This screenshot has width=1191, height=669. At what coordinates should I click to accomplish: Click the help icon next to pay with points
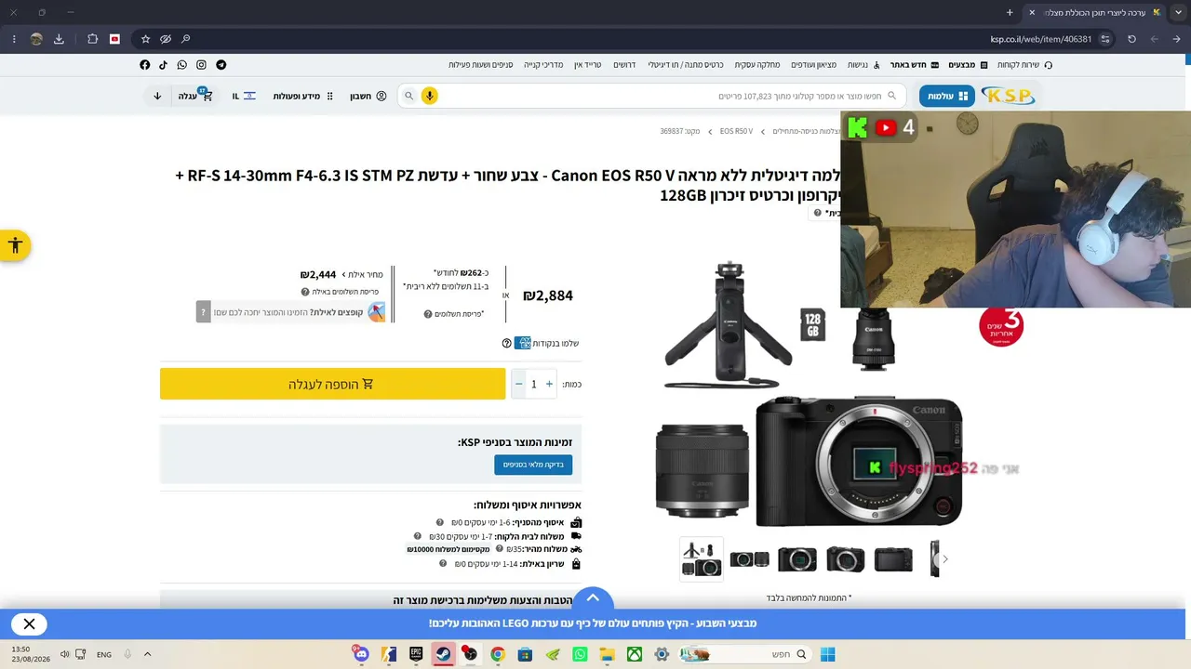[x=506, y=343]
